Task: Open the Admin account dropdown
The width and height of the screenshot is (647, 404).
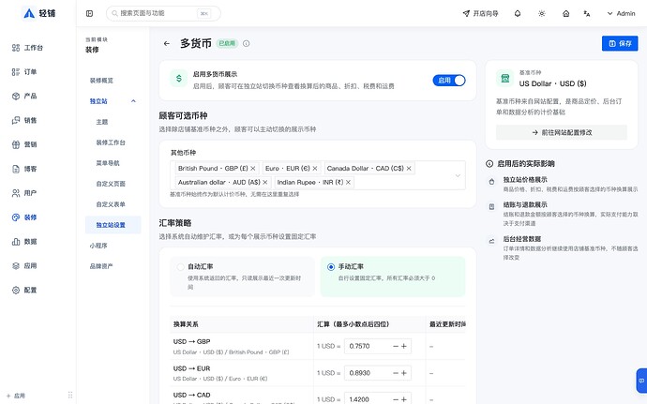Action: pyautogui.click(x=621, y=14)
